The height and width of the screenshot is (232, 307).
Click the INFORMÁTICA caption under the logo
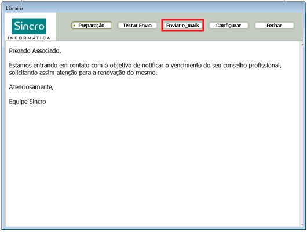29,38
